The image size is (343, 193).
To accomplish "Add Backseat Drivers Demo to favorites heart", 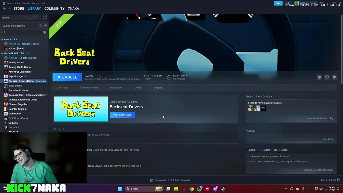I will pyautogui.click(x=334, y=77).
